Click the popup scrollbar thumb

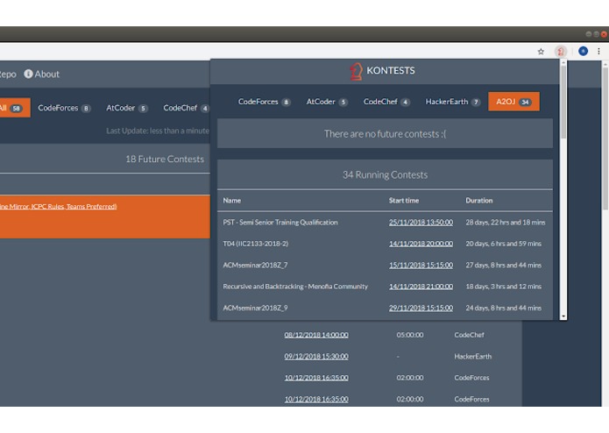(x=563, y=102)
